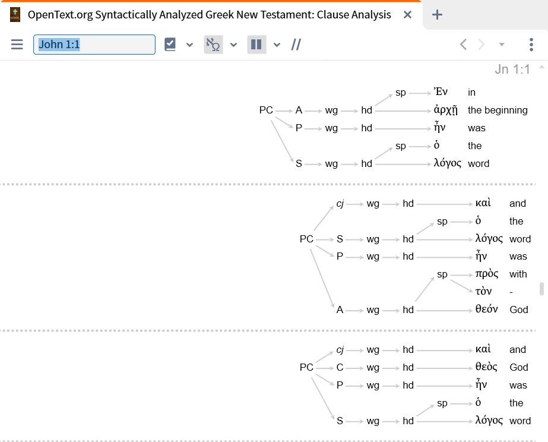Open dropdown next to column layout icon

point(277,45)
